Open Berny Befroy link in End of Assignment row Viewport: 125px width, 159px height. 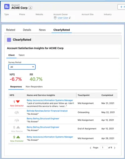pos(43,127)
